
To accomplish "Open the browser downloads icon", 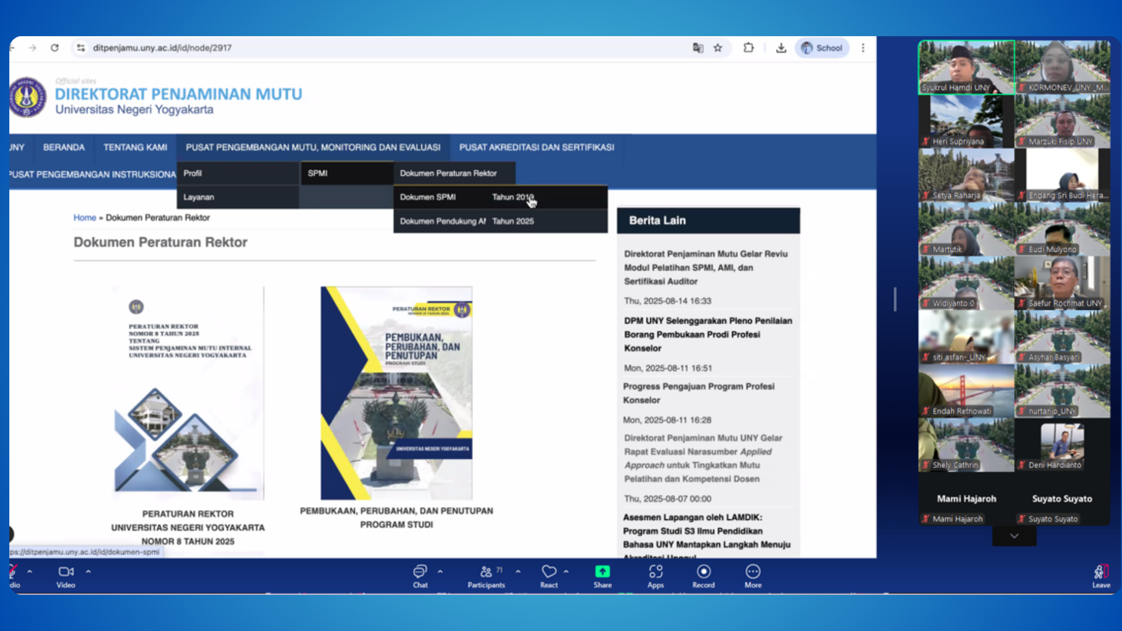I will [781, 48].
